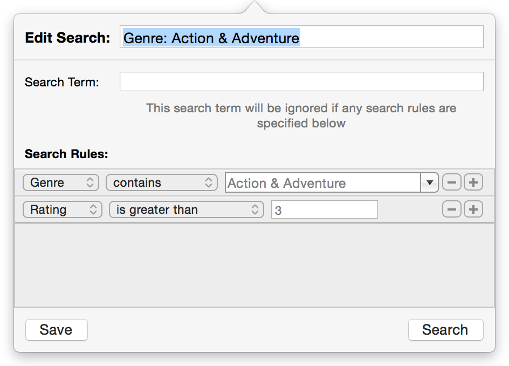Click the rating value field containing 3

click(x=324, y=209)
